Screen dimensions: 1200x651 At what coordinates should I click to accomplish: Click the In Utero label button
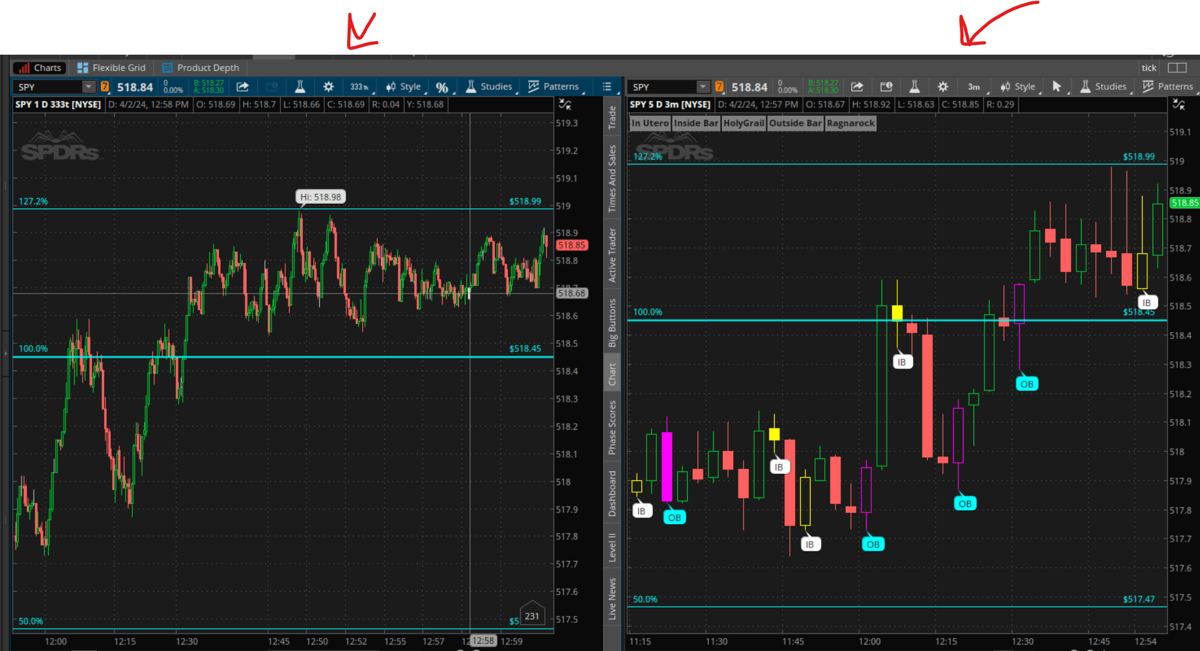coord(650,123)
